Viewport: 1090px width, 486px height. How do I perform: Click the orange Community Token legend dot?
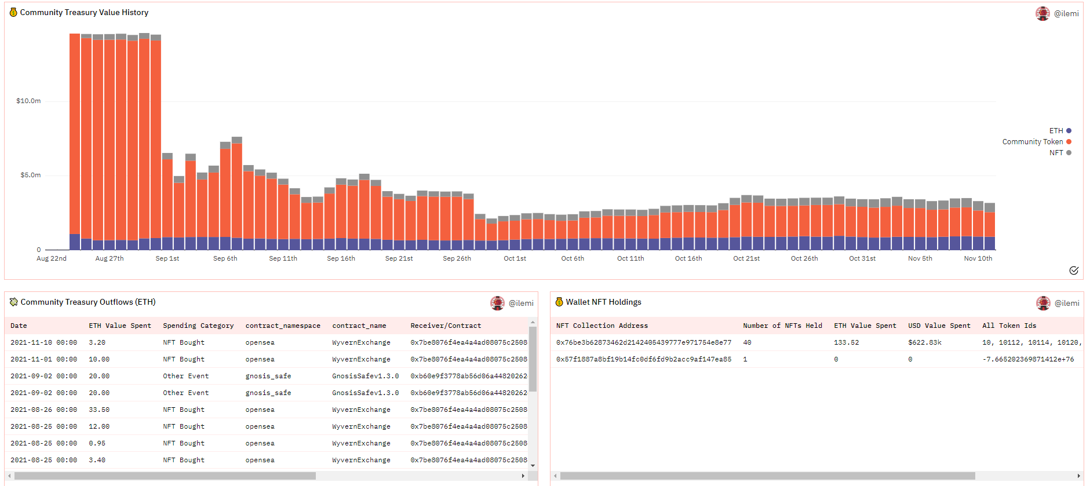tap(1069, 142)
